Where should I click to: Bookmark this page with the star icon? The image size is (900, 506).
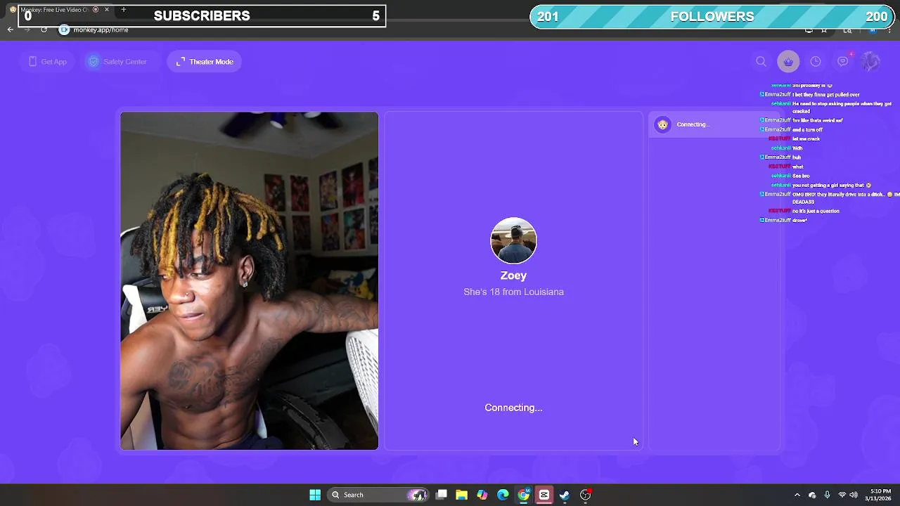click(824, 30)
